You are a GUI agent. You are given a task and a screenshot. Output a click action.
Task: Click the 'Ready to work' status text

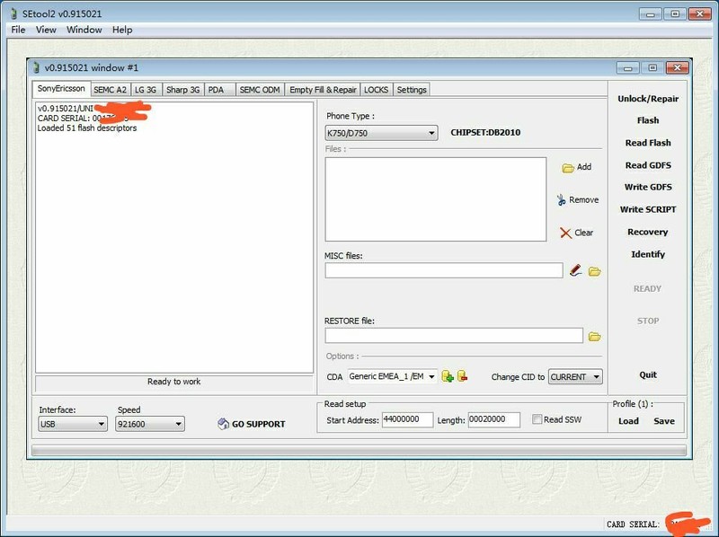(174, 382)
